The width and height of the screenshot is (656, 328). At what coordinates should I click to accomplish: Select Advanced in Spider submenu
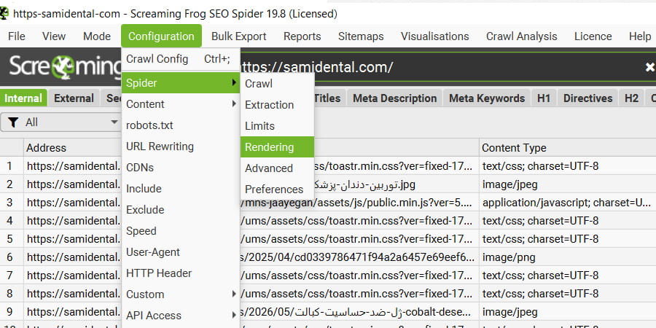point(277,168)
